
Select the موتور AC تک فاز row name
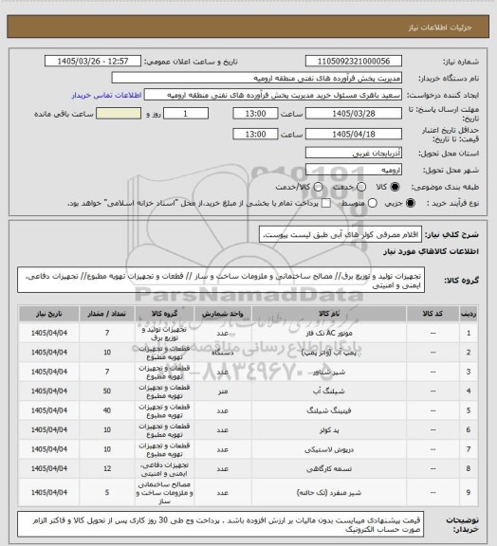329,334
